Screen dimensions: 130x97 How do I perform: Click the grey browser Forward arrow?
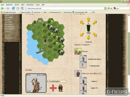coord(8,8)
